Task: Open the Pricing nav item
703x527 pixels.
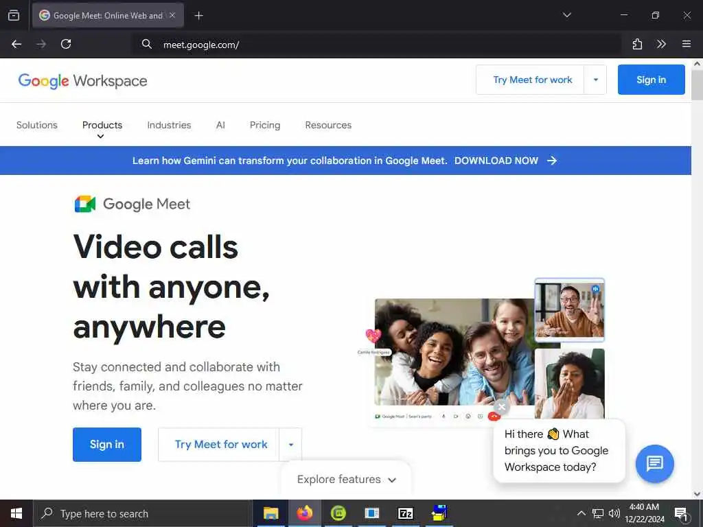Action: tap(265, 125)
